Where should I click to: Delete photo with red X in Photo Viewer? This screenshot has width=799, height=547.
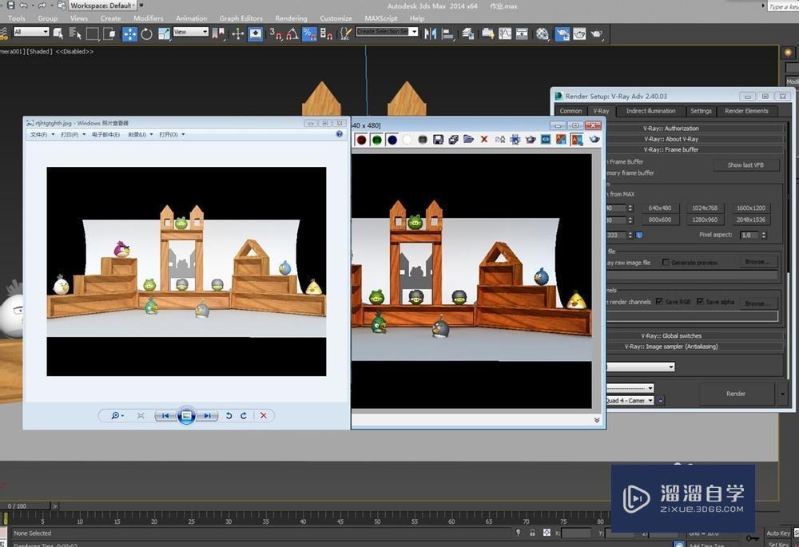coord(264,415)
